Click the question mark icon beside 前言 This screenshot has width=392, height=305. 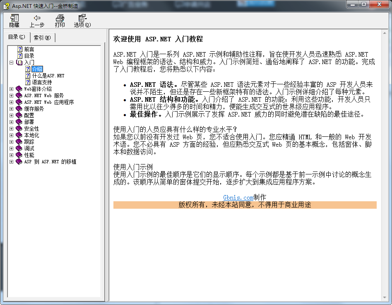tap(20, 49)
